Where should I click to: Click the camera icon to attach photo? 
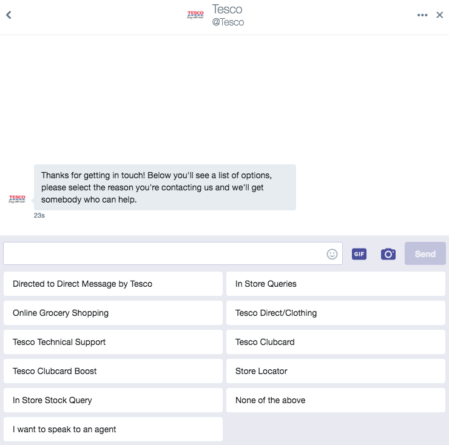pyautogui.click(x=388, y=254)
